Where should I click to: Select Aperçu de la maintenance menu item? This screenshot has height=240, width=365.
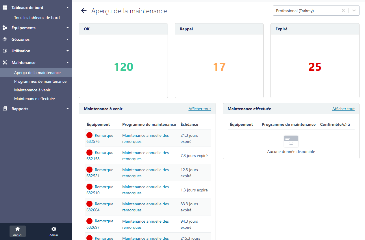click(36, 73)
